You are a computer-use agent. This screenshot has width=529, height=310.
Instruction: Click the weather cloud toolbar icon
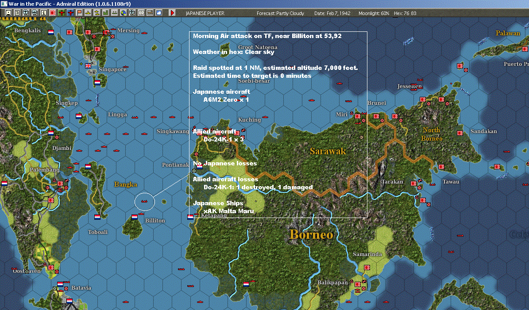(159, 13)
